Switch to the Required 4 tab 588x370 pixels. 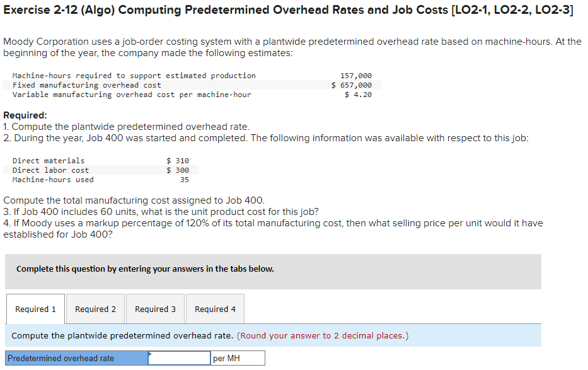tap(215, 309)
